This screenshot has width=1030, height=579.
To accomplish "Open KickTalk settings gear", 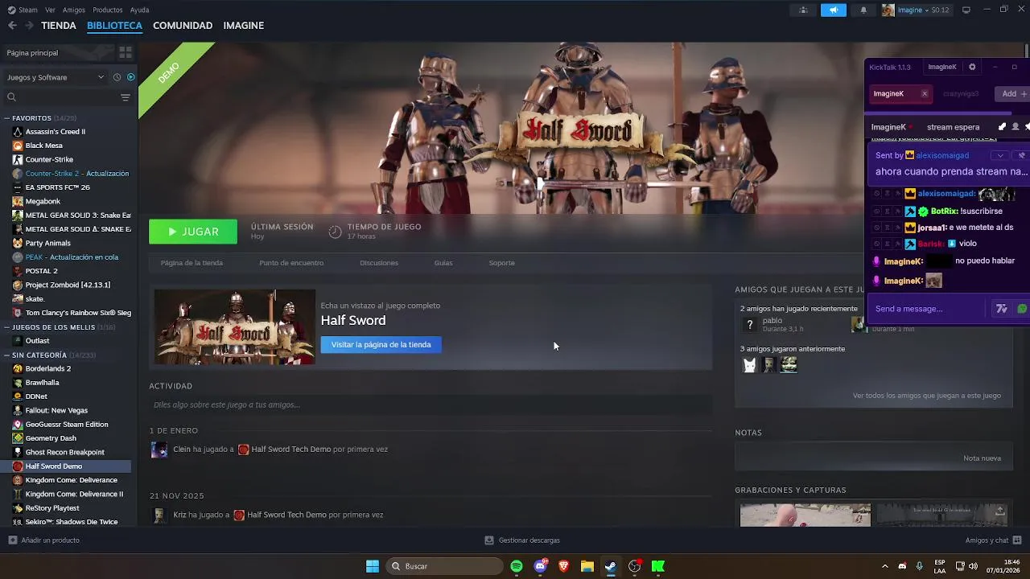I will coord(972,67).
